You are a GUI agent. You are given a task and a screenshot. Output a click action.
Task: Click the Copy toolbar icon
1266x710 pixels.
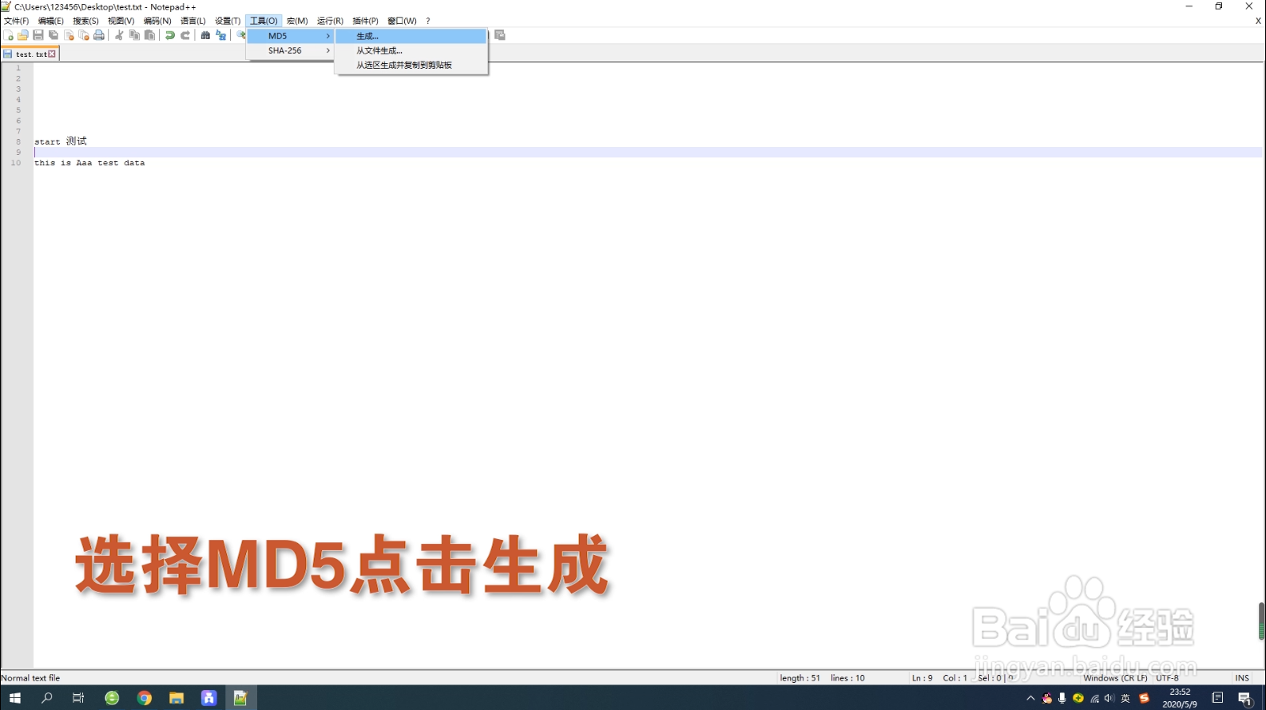pos(134,35)
